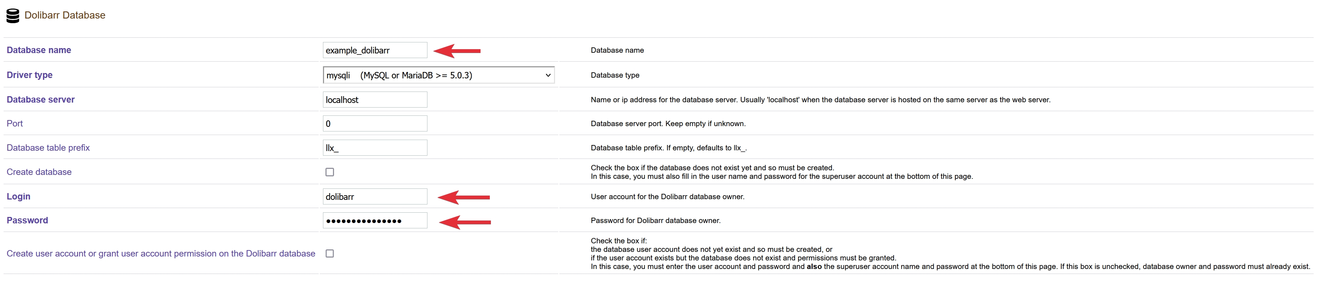Click the Dolibarr Database heading
Image resolution: width=1319 pixels, height=285 pixels.
[65, 15]
